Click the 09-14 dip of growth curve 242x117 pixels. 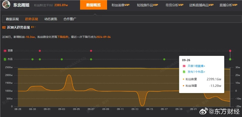tap(142, 106)
